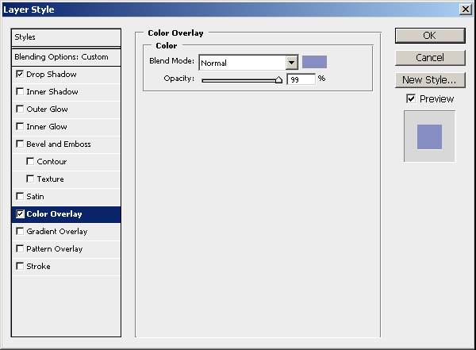
Task: Turn on the Stroke effect checkbox
Action: (x=20, y=267)
